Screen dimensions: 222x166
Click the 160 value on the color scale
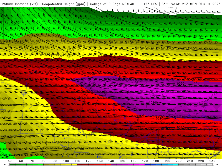click(x=133, y=161)
